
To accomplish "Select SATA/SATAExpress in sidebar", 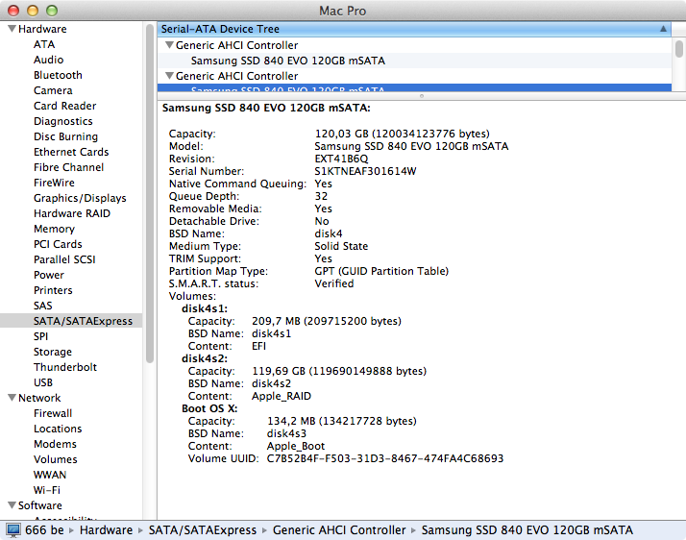I will (71, 321).
